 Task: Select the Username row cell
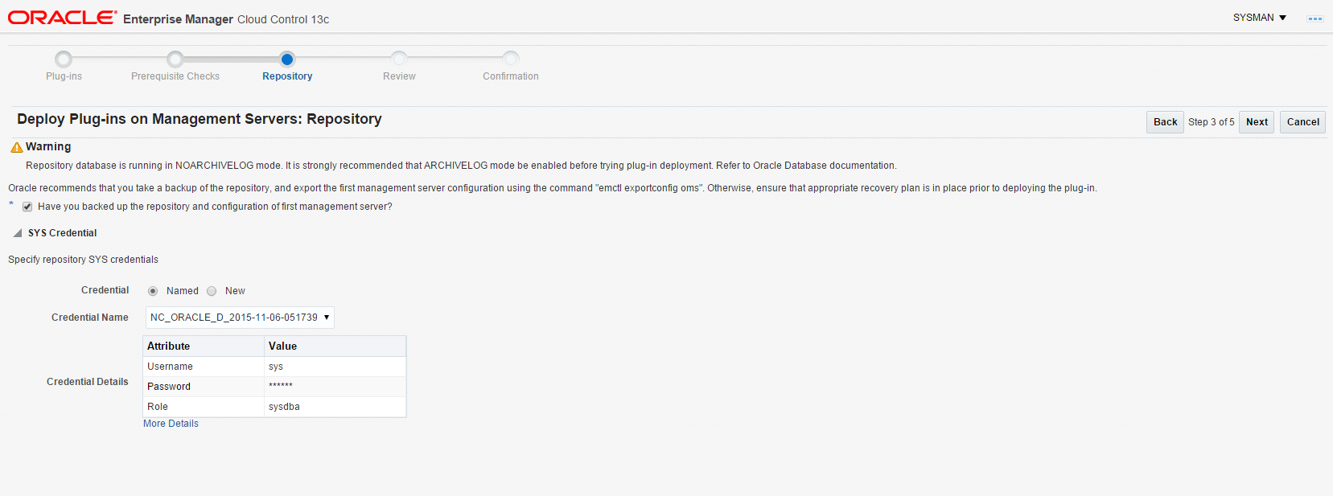coord(204,367)
